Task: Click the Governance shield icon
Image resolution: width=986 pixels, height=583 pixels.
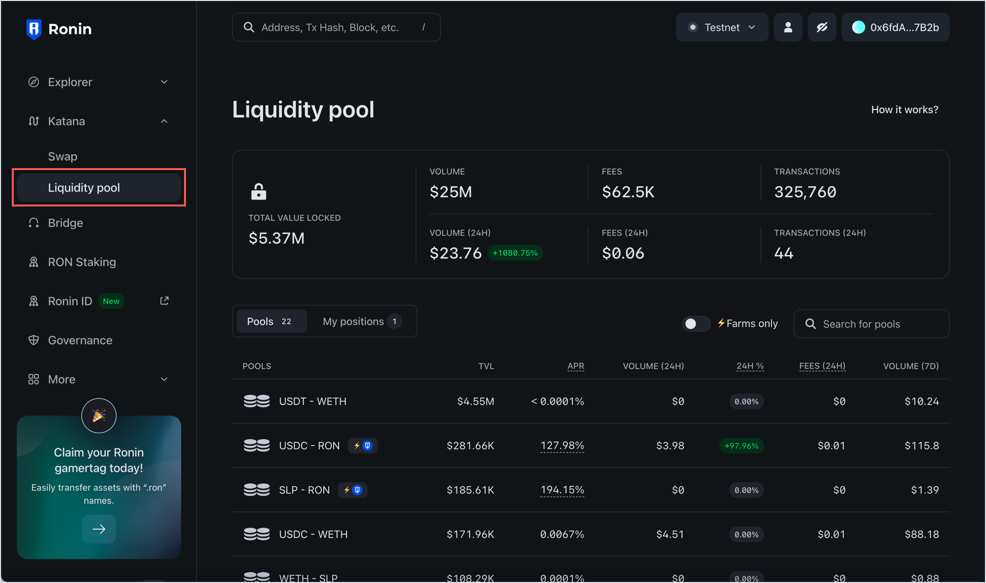Action: [x=33, y=340]
